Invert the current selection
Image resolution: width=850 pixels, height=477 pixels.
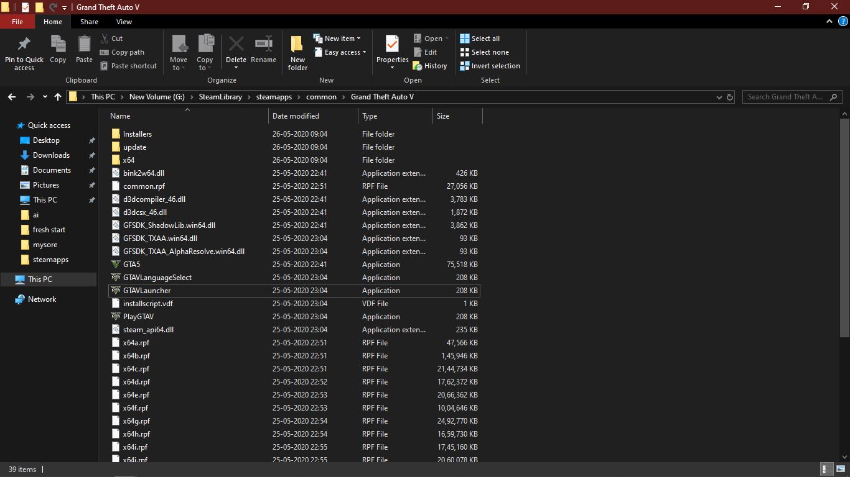click(x=490, y=66)
